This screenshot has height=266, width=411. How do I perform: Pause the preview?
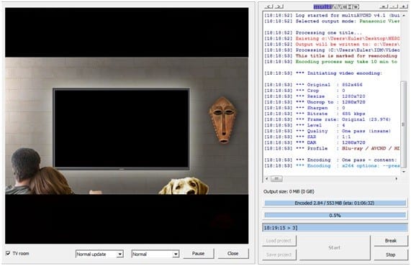coord(199,254)
